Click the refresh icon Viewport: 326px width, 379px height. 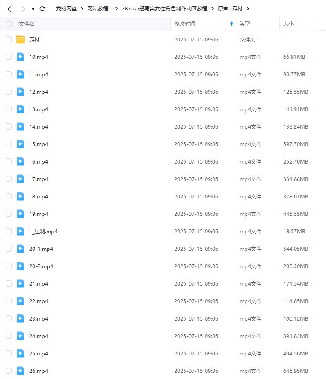click(42, 9)
